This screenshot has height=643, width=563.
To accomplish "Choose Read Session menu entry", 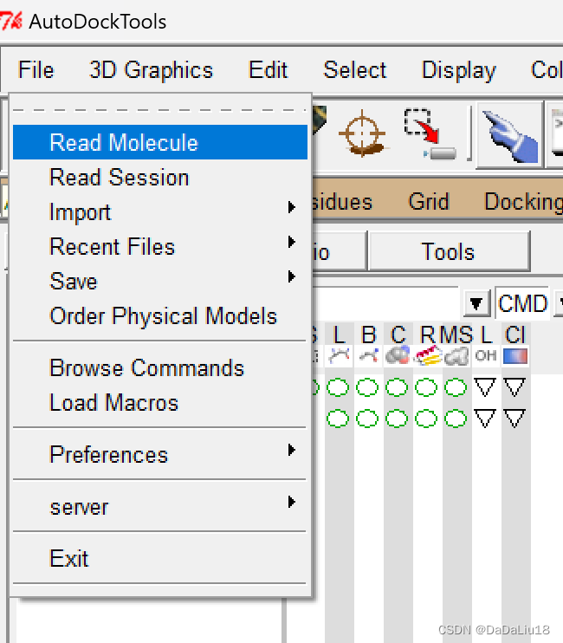I will pos(159,177).
